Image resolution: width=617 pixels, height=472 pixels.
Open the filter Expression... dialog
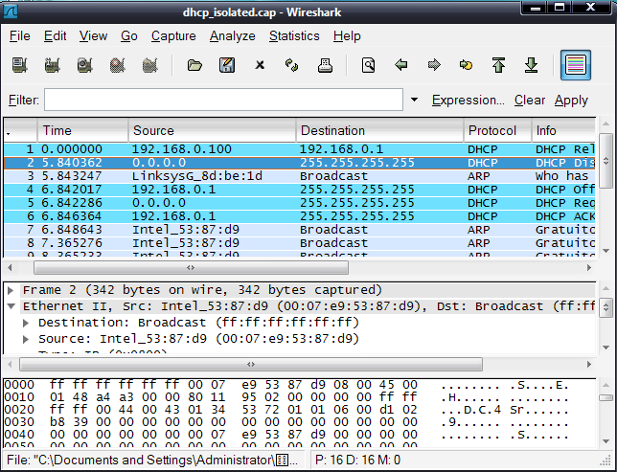click(x=468, y=100)
